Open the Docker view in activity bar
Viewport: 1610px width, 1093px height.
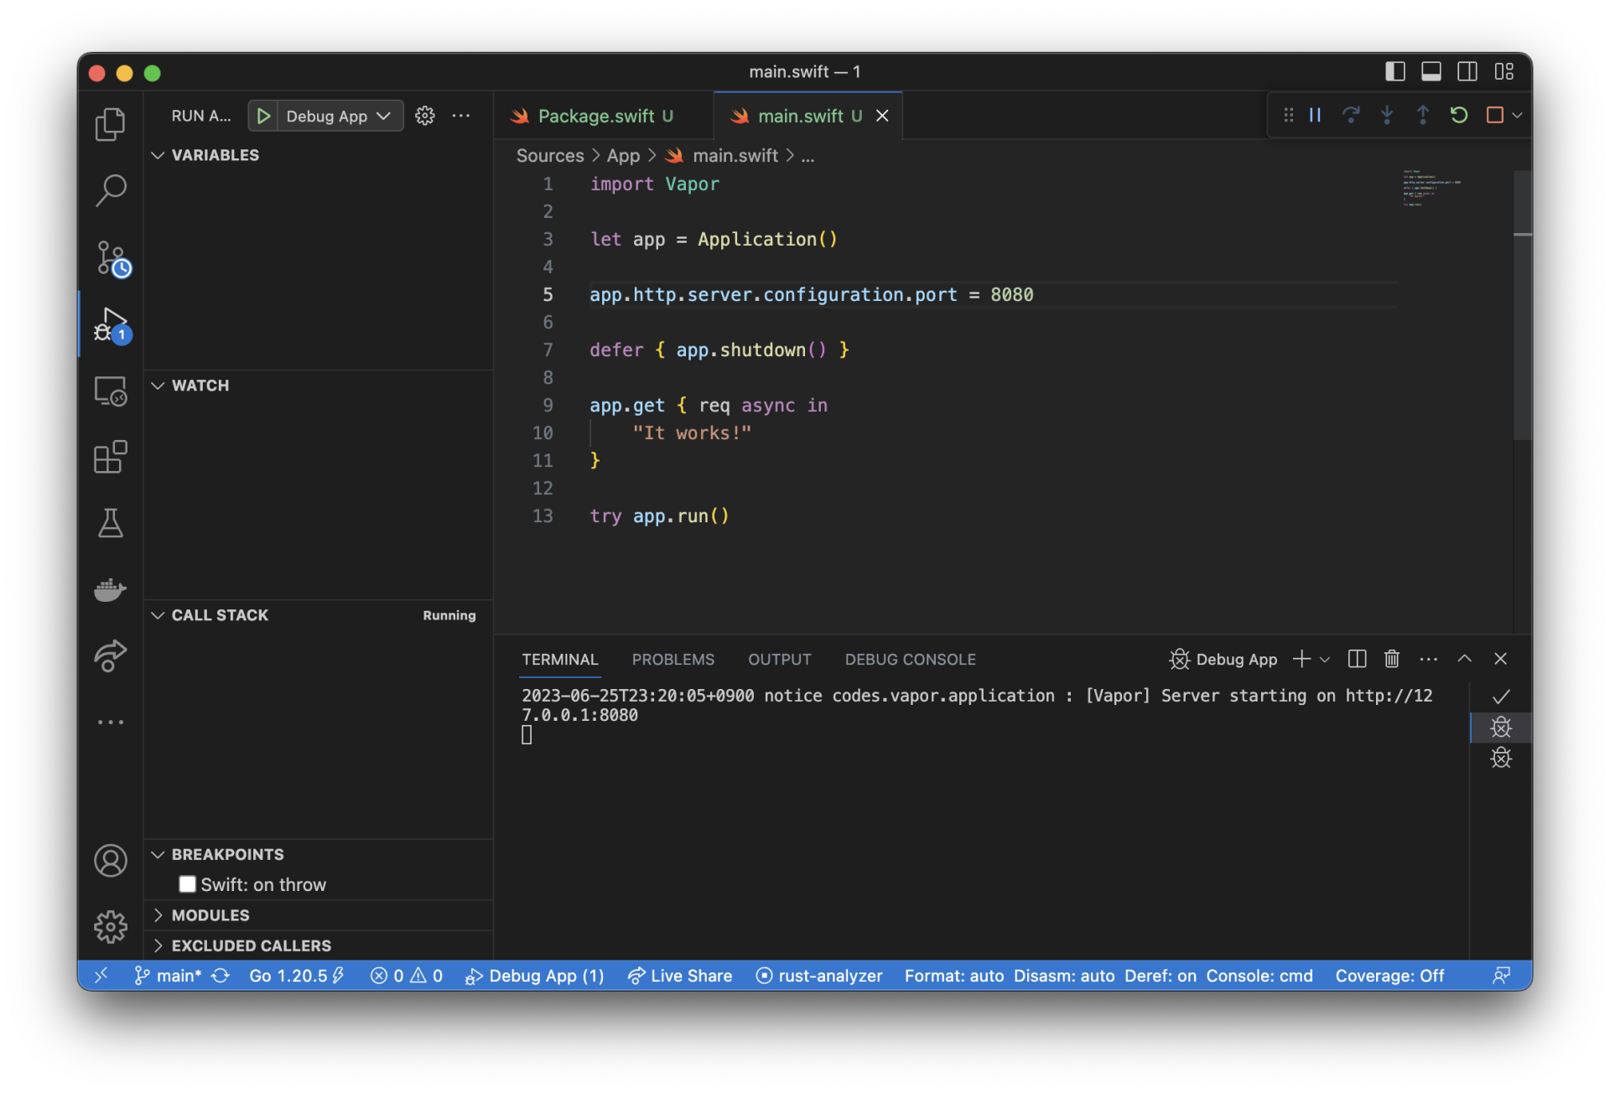click(110, 590)
